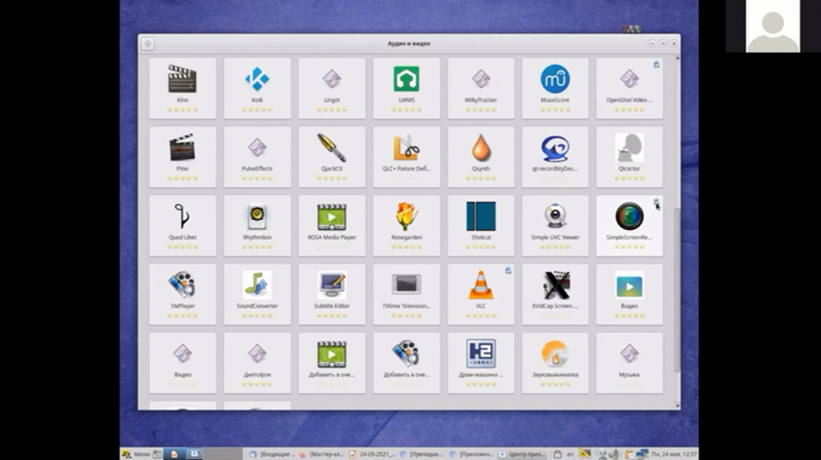
Task: Click the Kodi star rating
Action: pos(257,109)
